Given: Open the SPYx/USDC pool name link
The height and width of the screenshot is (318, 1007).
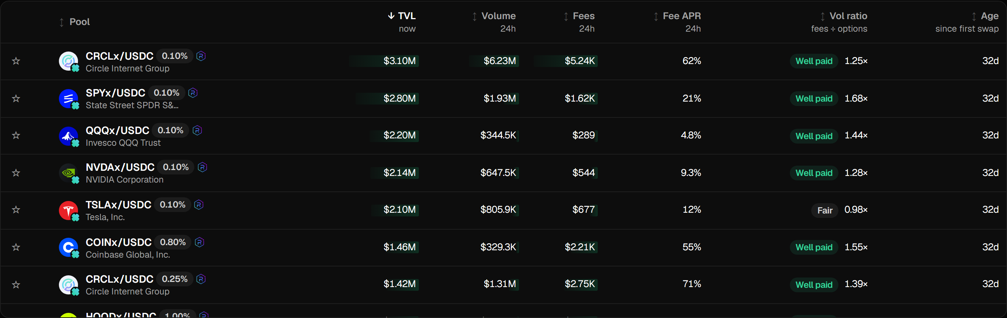Looking at the screenshot, I should pos(115,93).
